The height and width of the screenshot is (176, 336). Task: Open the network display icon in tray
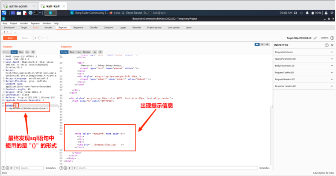click(295, 13)
